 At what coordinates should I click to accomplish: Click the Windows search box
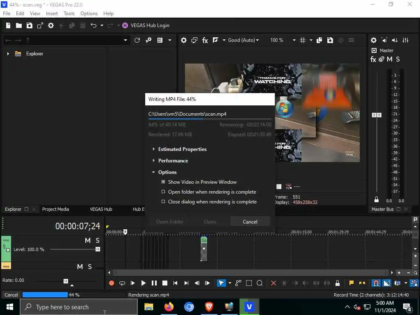click(x=79, y=307)
